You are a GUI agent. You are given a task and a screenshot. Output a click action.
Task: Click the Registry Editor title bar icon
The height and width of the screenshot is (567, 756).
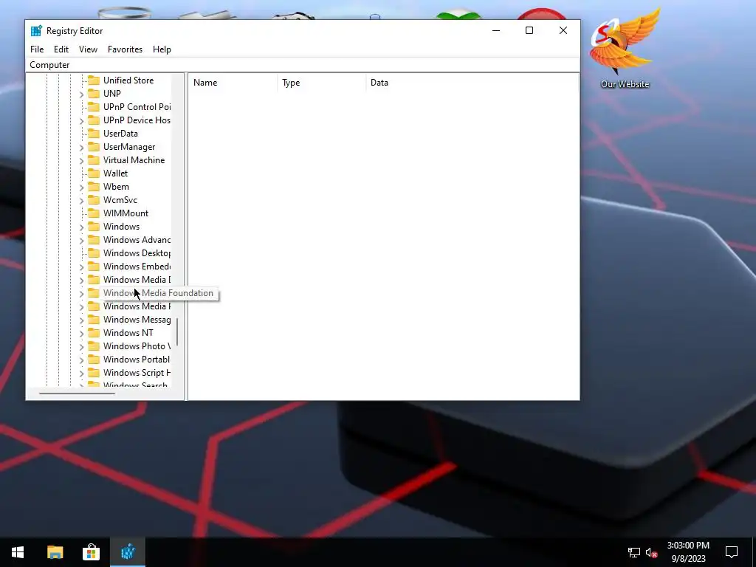pos(36,31)
